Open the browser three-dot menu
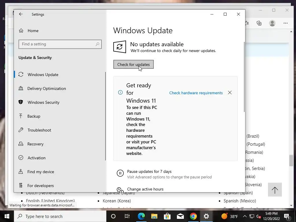296x222 pixels. tap(285, 23)
